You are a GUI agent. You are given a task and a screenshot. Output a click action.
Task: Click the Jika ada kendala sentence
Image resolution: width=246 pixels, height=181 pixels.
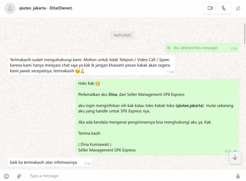pyautogui.click(x=145, y=122)
